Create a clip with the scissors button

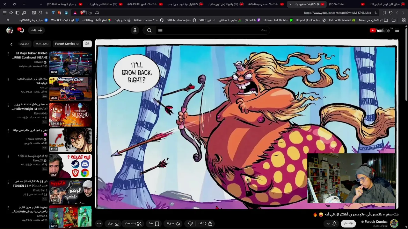[133, 224]
